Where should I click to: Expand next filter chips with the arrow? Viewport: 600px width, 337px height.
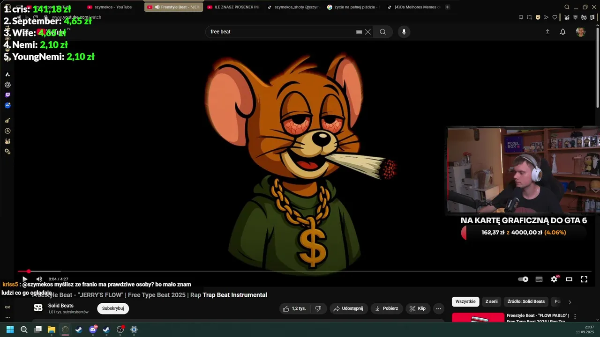click(570, 302)
